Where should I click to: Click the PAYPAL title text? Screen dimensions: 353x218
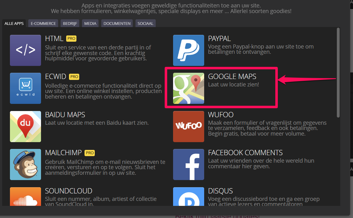pyautogui.click(x=219, y=39)
